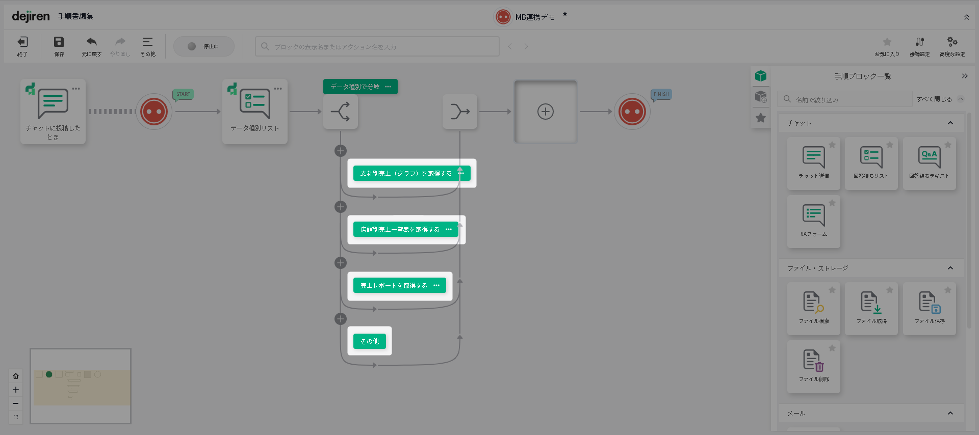Click the FINISH bot node
This screenshot has height=435, width=979.
tap(632, 112)
